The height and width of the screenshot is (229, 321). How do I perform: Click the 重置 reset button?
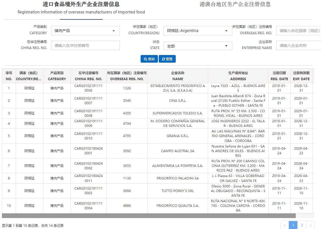pyautogui.click(x=167, y=59)
